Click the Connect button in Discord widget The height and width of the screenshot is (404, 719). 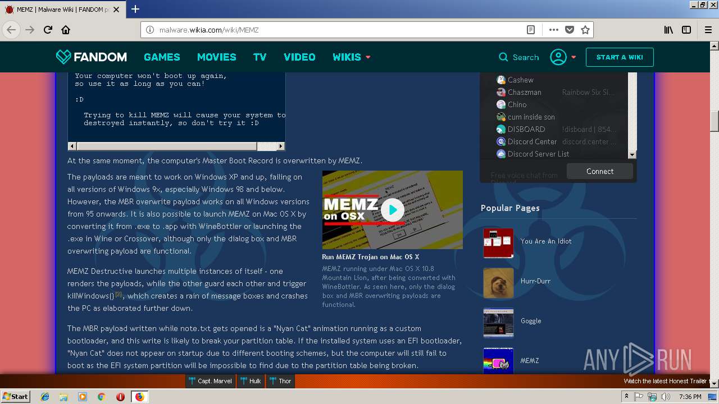click(600, 171)
